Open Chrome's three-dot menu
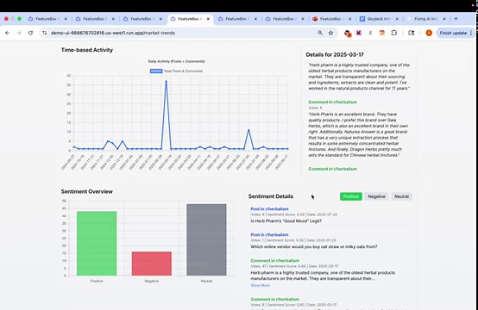Viewport: 478px width, 310px height. (471, 33)
